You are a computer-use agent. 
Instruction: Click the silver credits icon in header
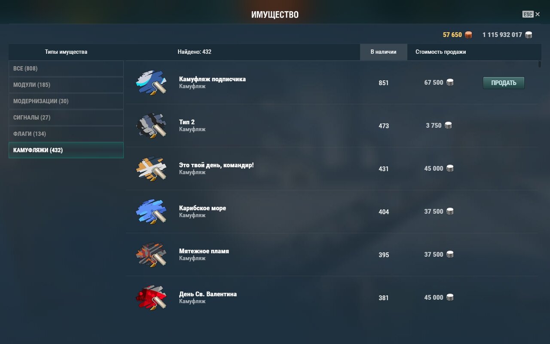click(529, 35)
